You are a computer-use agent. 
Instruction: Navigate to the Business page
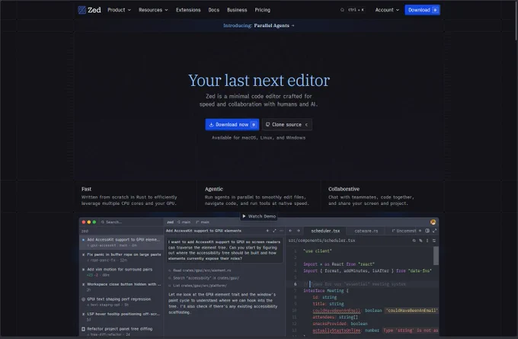(x=237, y=10)
